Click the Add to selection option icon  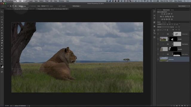[x=11, y=6]
